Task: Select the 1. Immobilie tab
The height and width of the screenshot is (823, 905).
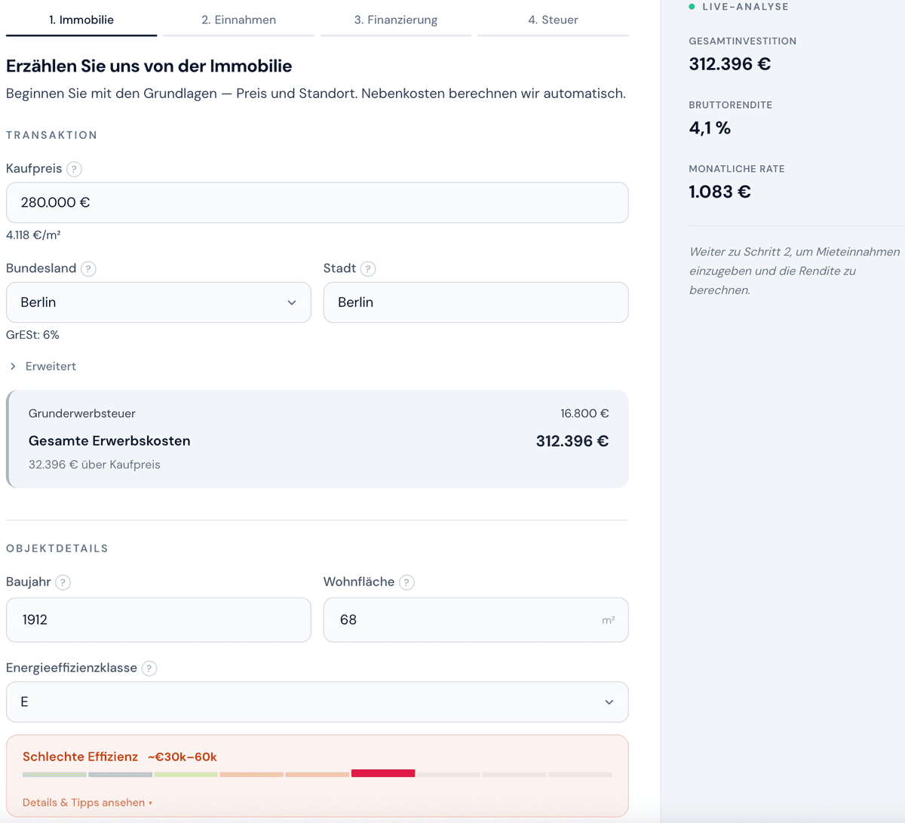Action: pyautogui.click(x=81, y=20)
